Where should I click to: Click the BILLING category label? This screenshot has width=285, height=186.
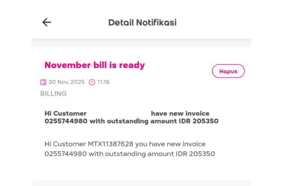coord(53,94)
